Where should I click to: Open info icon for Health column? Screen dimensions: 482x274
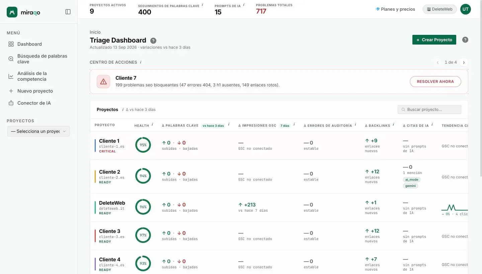tap(152, 124)
